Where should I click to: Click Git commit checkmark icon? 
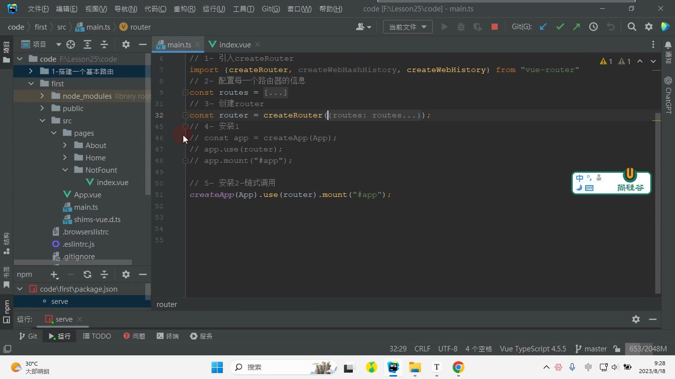click(560, 27)
